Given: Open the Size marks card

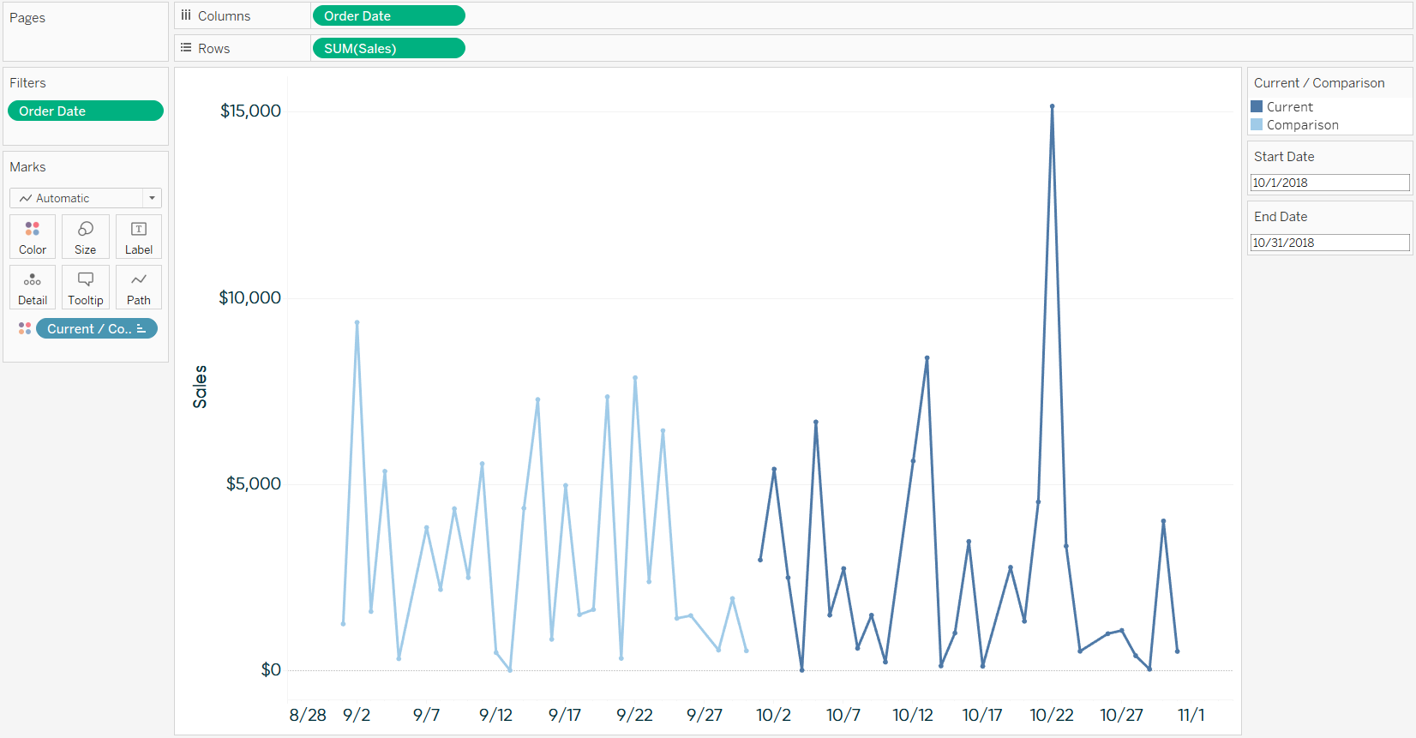Looking at the screenshot, I should point(86,237).
